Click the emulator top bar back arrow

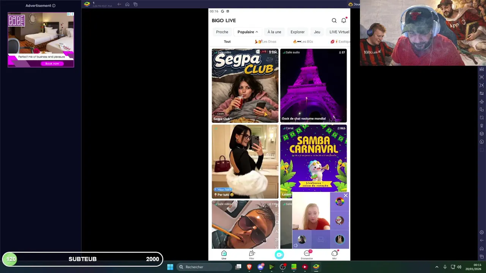coord(119,4)
